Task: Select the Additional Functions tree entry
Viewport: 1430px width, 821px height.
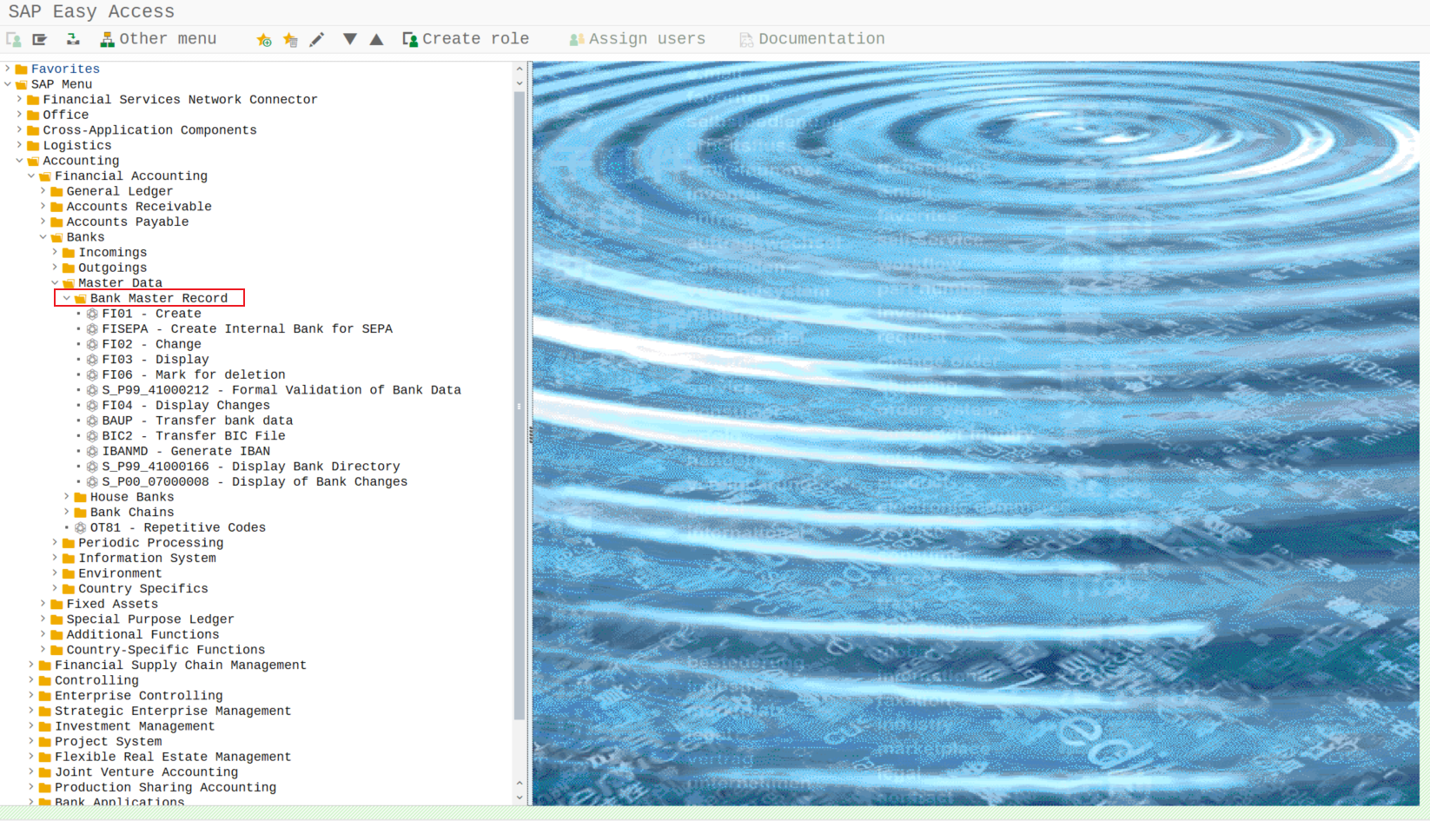Action: (x=143, y=635)
